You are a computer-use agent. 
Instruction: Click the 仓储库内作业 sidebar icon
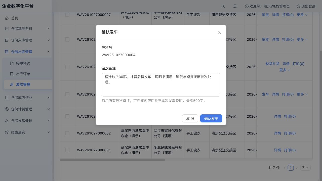tap(7, 98)
